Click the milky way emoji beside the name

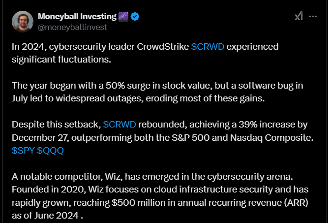(123, 16)
